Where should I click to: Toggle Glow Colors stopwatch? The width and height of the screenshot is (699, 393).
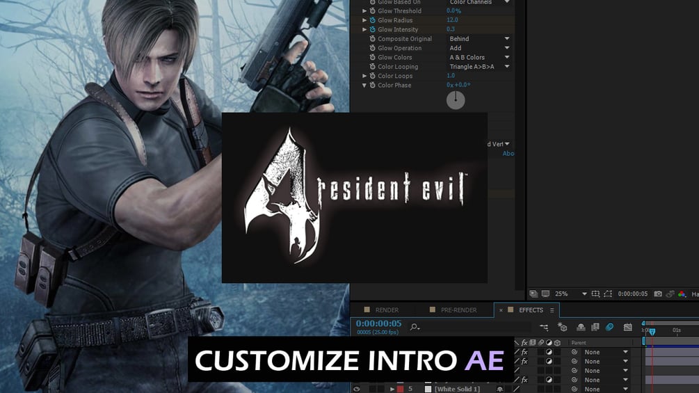tap(372, 57)
